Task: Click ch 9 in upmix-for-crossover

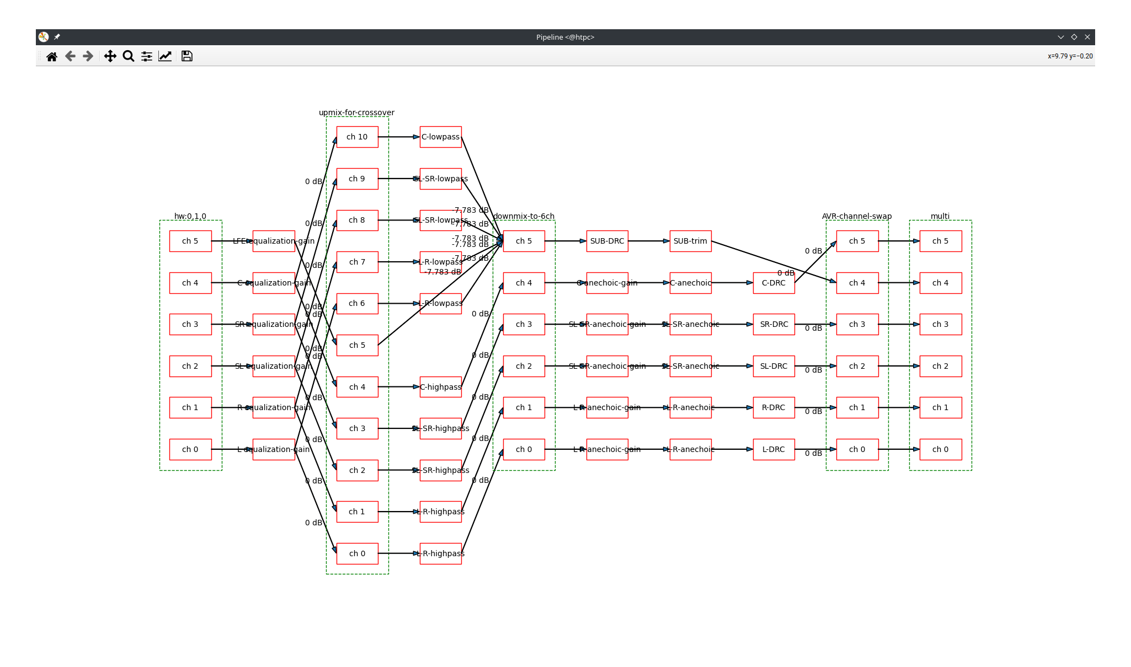Action: pos(358,179)
